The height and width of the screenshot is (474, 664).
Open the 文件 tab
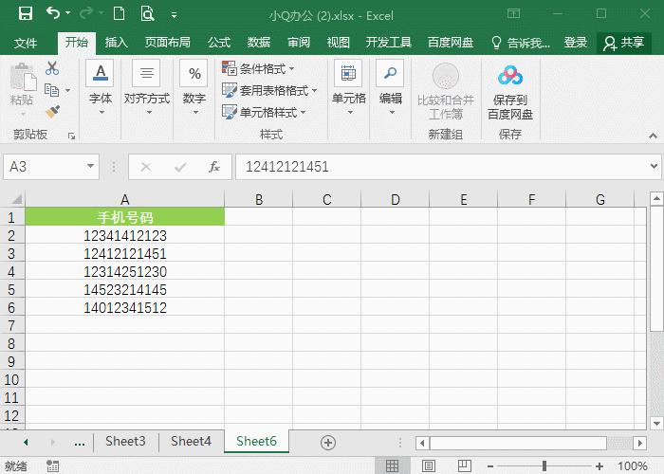click(26, 43)
